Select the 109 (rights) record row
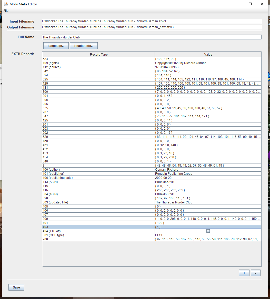This screenshot has height=299, width=270. [x=152, y=63]
